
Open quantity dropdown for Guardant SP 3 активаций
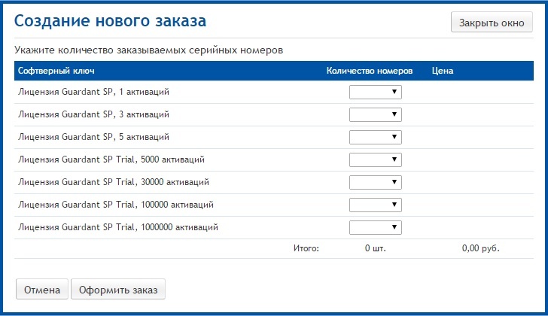375,114
